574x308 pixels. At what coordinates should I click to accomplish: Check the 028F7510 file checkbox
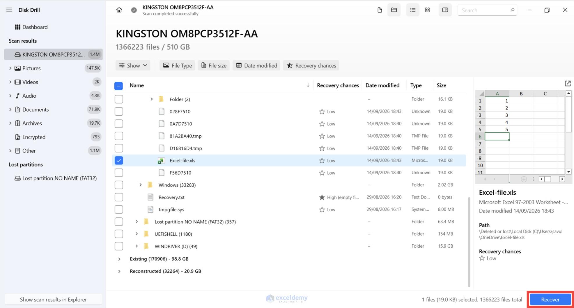119,111
